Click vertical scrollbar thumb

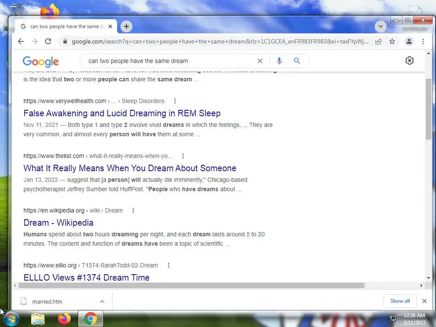click(428, 109)
